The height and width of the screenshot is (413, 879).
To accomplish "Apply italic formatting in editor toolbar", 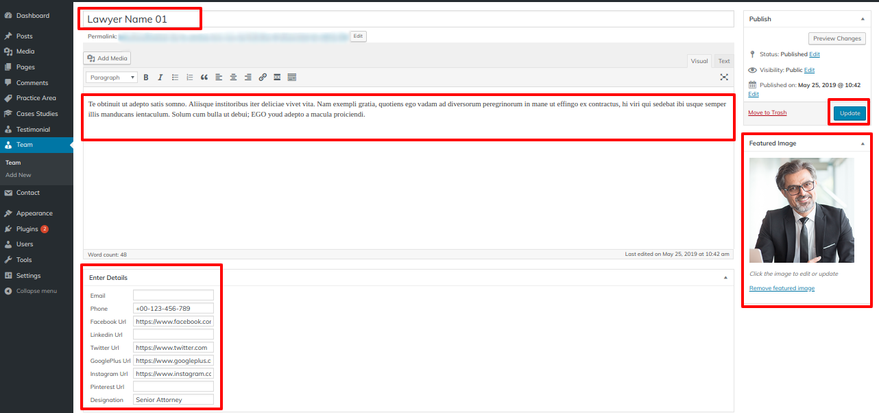I will pos(160,78).
